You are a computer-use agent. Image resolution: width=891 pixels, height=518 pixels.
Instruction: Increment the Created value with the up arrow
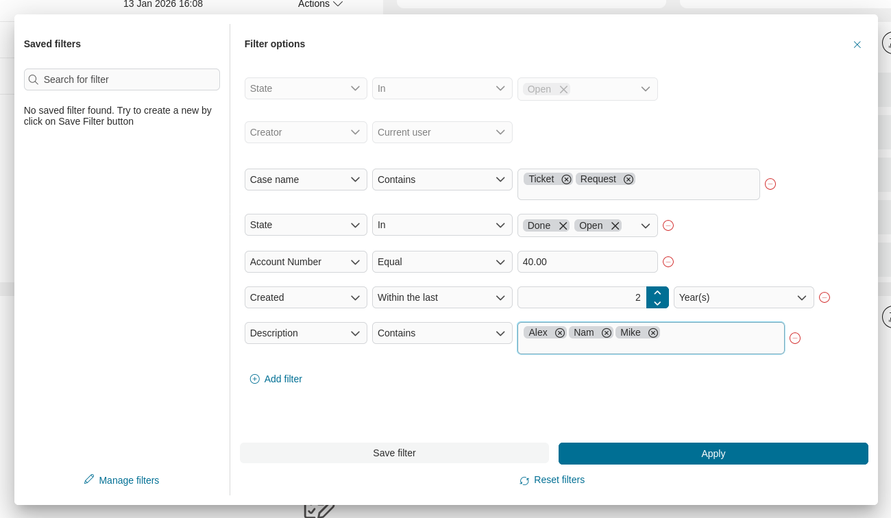coord(657,292)
